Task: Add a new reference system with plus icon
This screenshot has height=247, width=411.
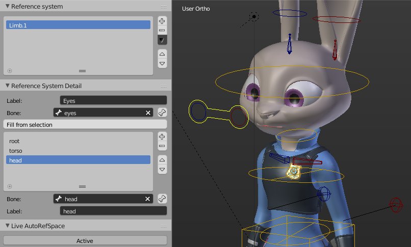Action: click(162, 21)
